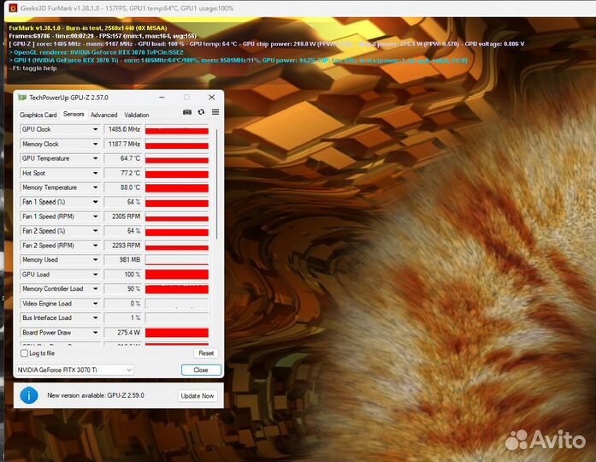Viewport: 596px width, 462px height.
Task: Click the Reset button
Action: pos(206,353)
